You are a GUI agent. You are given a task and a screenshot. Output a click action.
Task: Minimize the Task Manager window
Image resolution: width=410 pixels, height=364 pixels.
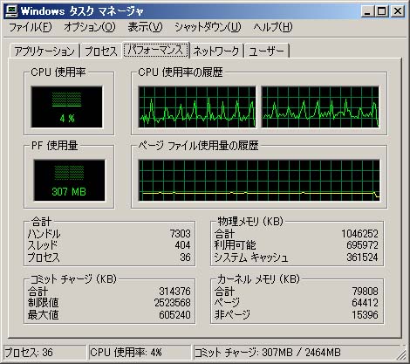pos(367,11)
